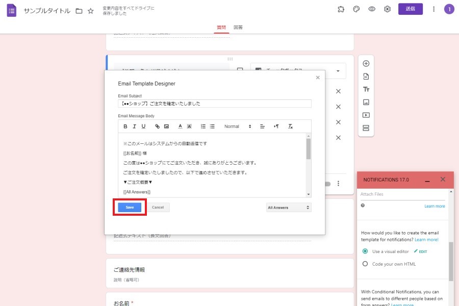The image size is (459, 306).
Task: Select the 'Use a visual editor' radio button
Action: click(365, 251)
